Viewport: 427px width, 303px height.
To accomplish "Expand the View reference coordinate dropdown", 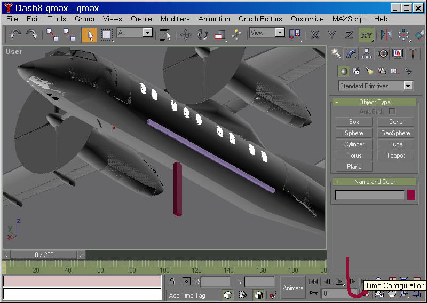I will pos(280,33).
